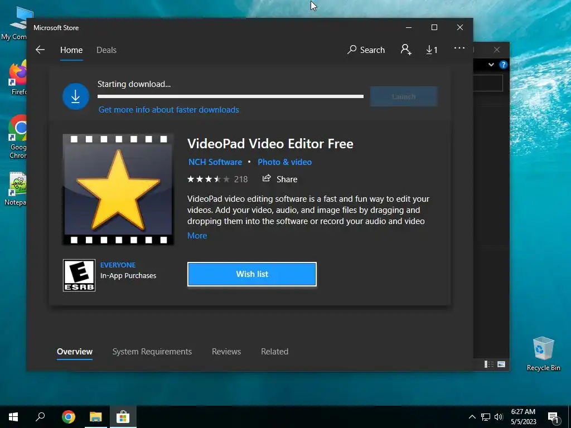The width and height of the screenshot is (571, 428).
Task: Open the downloads and updates indicator
Action: (432, 50)
